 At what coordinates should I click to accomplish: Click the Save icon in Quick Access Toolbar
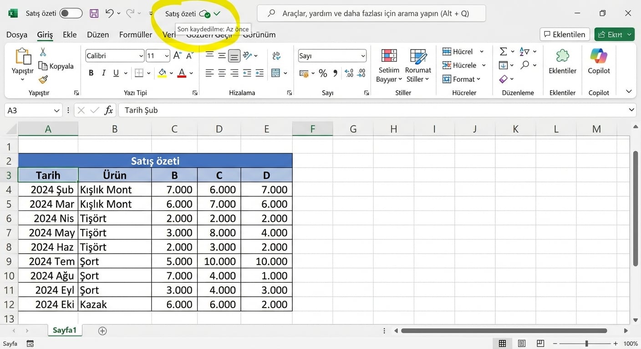point(94,13)
